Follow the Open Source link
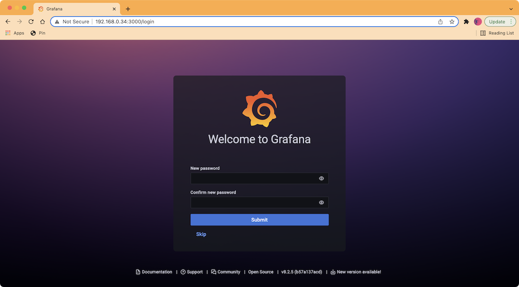This screenshot has height=287, width=519. (261, 272)
